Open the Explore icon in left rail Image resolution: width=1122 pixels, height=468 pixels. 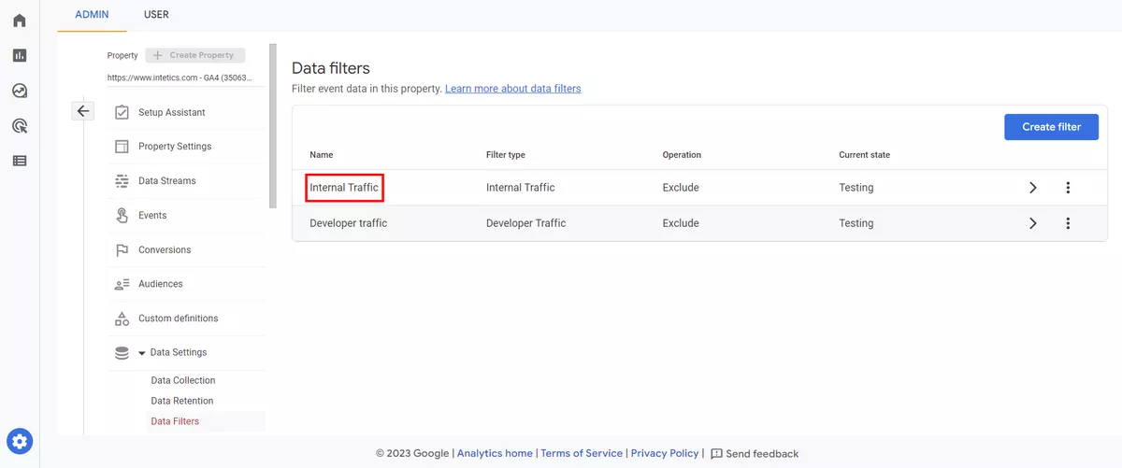(x=20, y=91)
